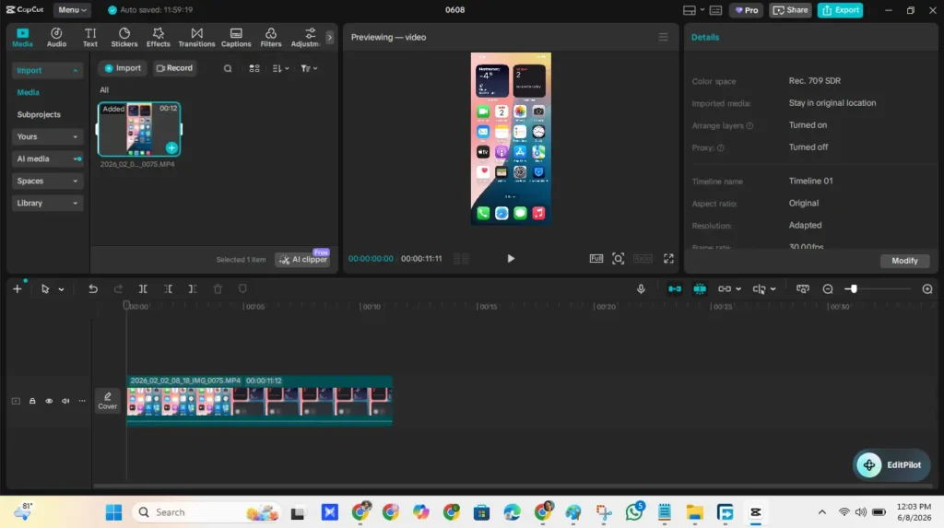The image size is (944, 528).
Task: Switch media view layout icon
Action: (254, 68)
